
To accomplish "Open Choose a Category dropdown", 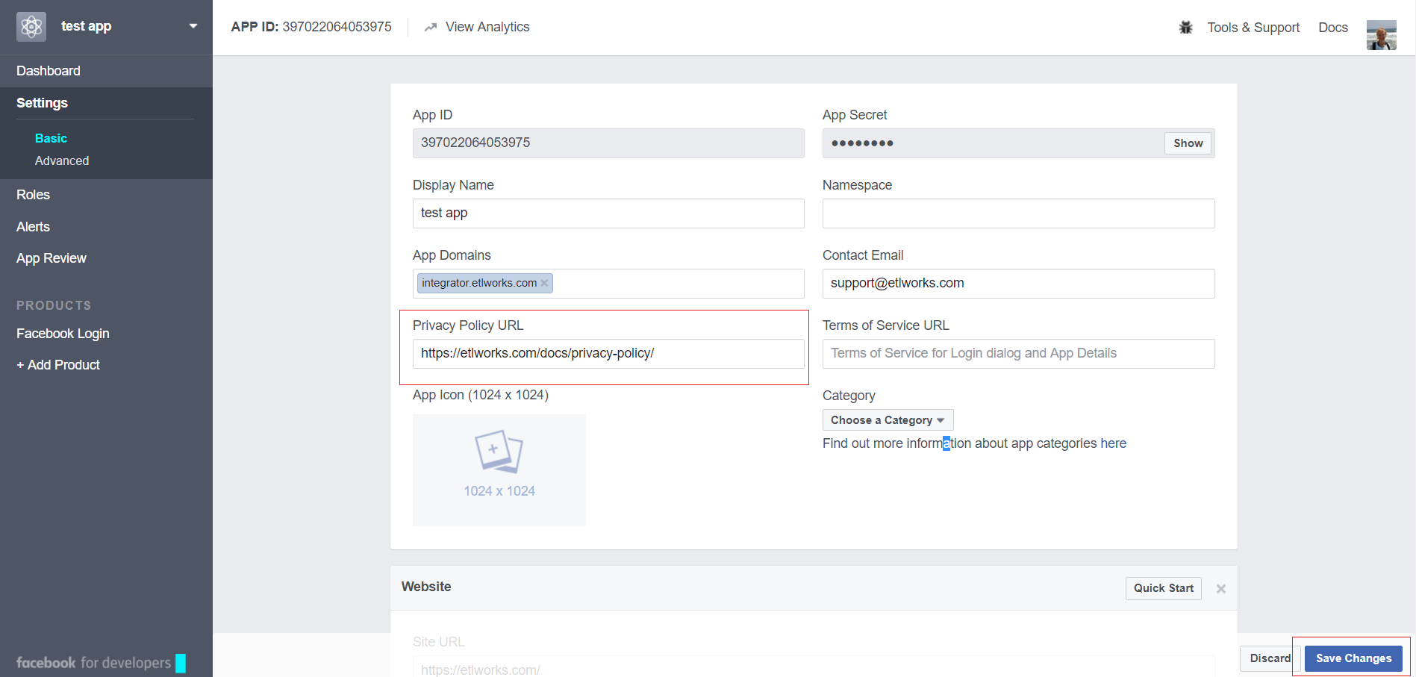I will coord(888,420).
